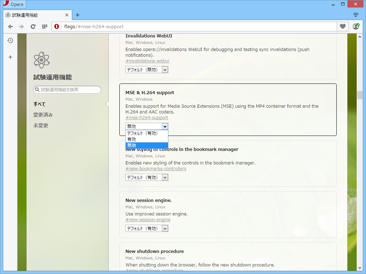366x274 pixels.
Task: Click the MSE & H.264 support heading
Action: click(150, 93)
